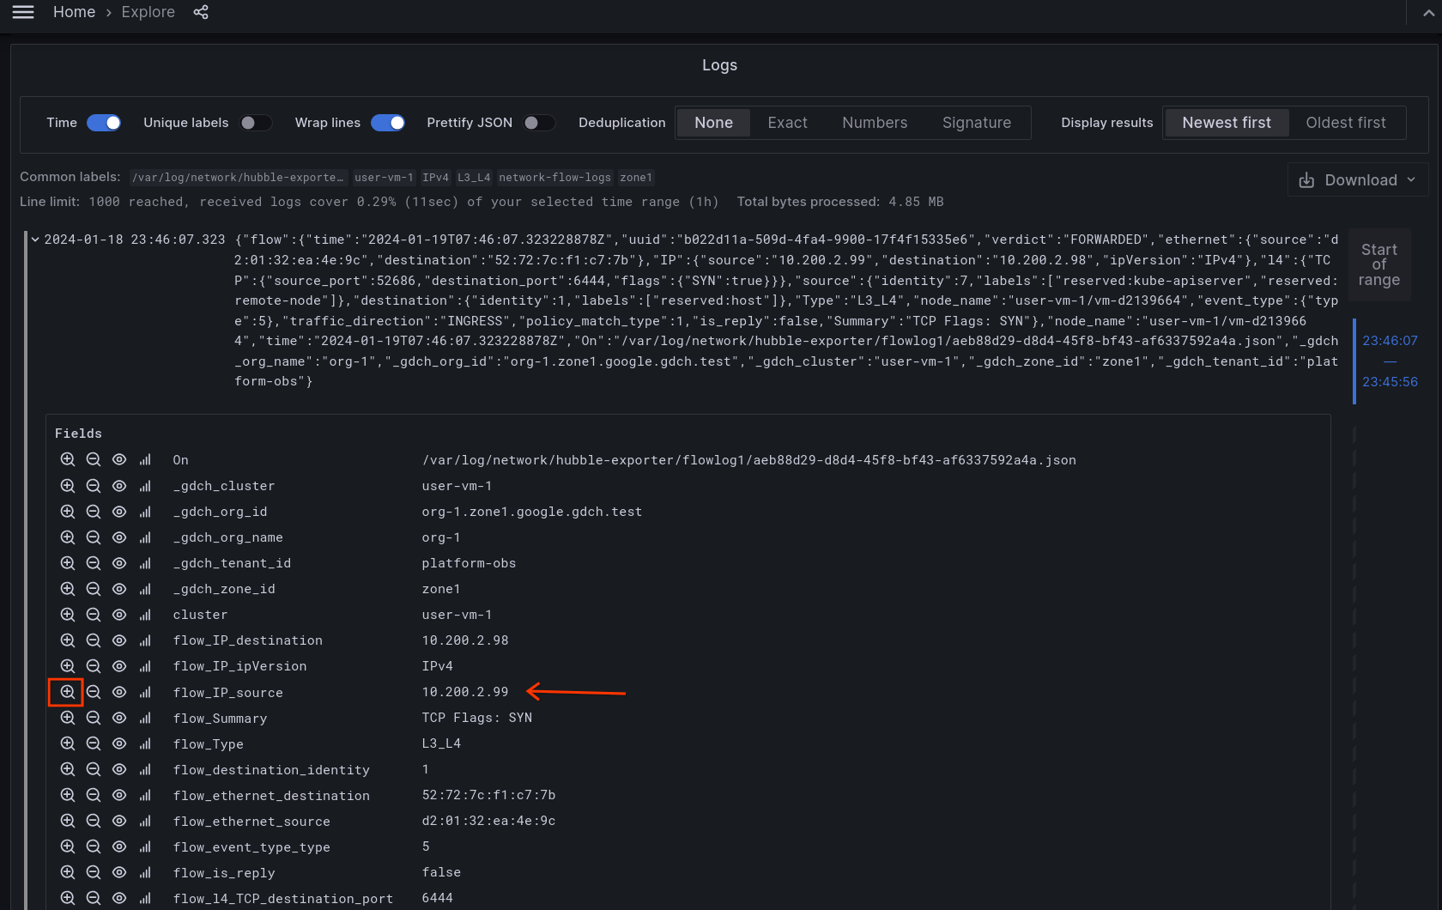Screen dimensions: 1442x910
Task: Filter for the flow_IP_source value
Action: (67, 692)
